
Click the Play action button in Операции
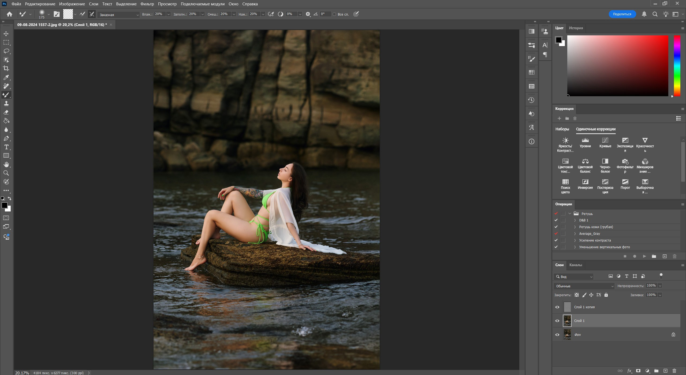[644, 256]
